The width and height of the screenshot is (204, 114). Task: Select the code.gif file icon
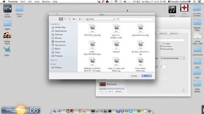click(116, 45)
